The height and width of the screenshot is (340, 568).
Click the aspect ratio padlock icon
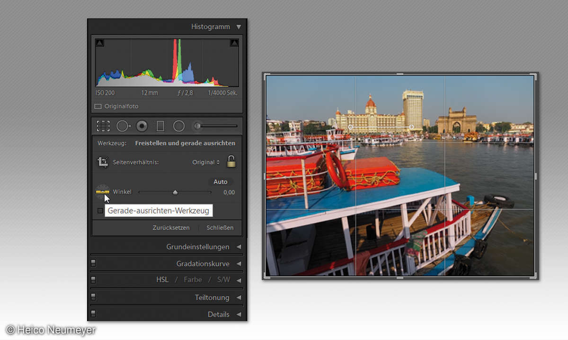(x=231, y=161)
